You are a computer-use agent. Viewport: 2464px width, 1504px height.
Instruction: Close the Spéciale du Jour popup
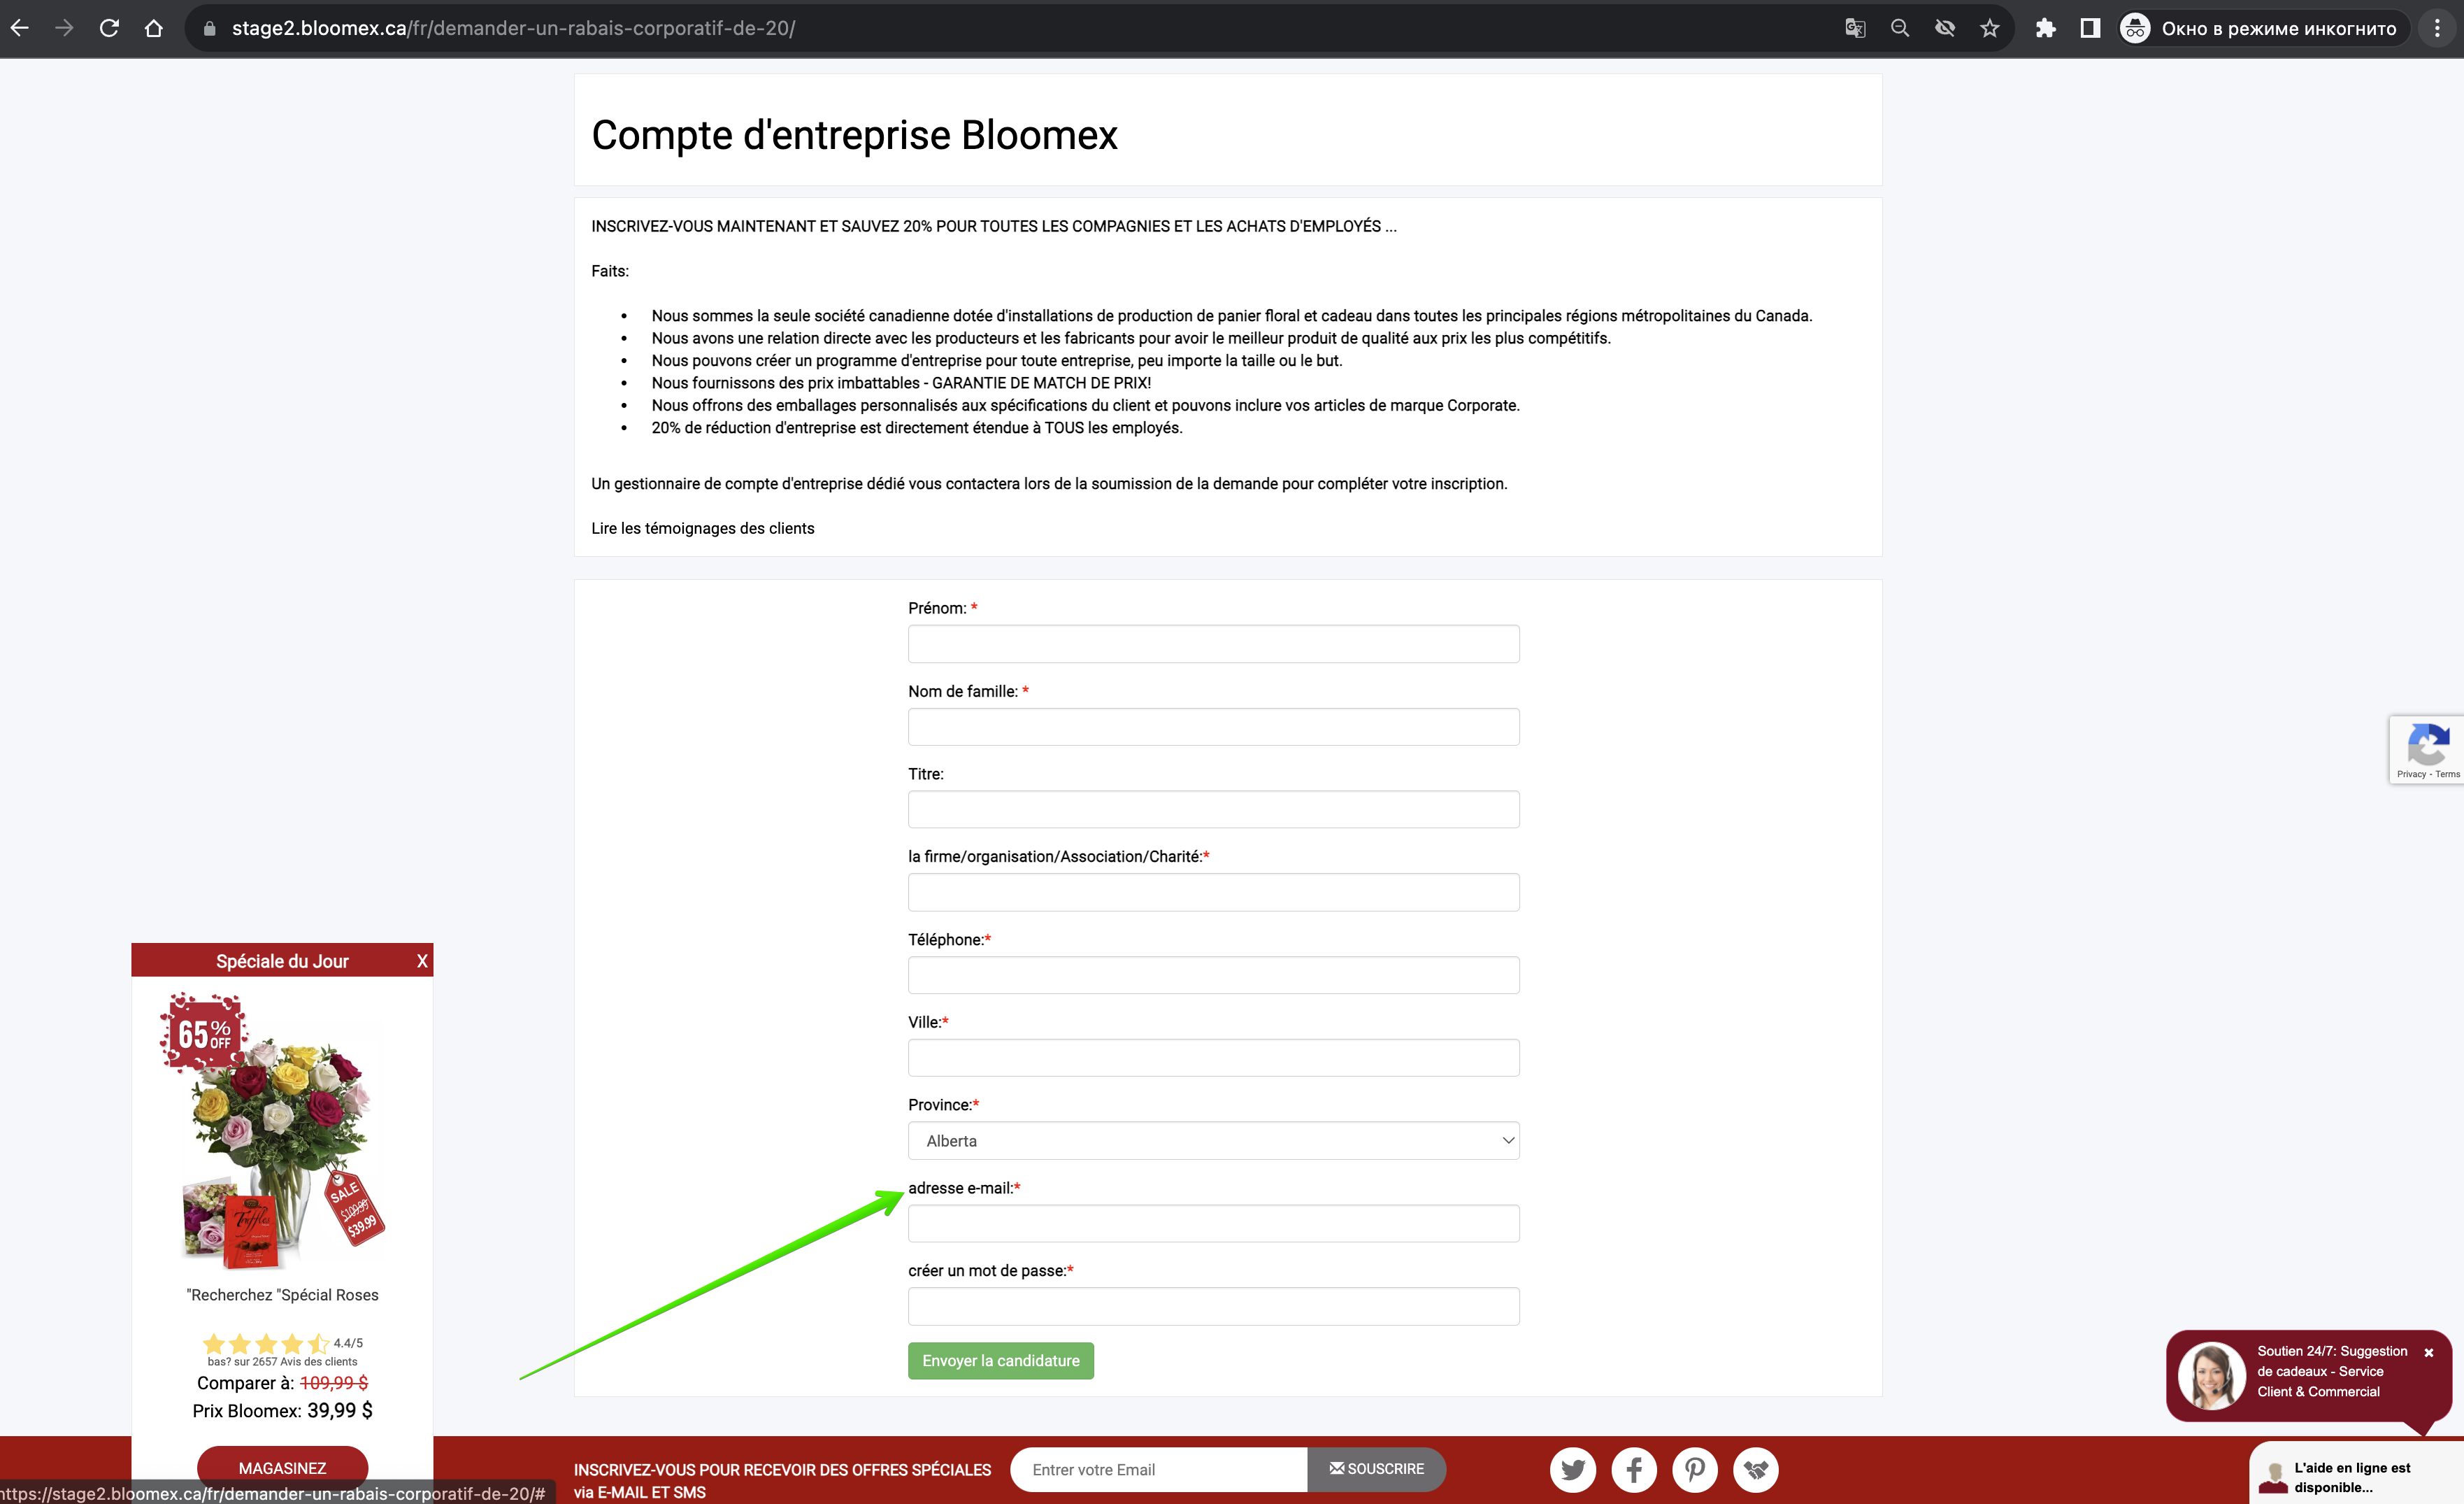(422, 960)
